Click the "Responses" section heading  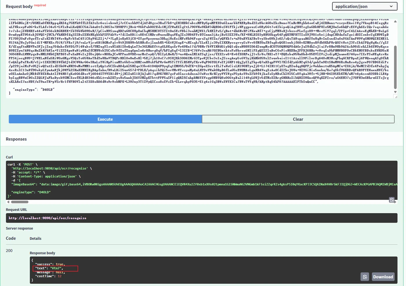point(16,139)
